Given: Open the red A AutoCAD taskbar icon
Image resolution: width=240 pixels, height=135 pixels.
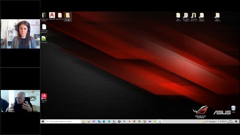Looking at the screenshot, I should pyautogui.click(x=129, y=121).
